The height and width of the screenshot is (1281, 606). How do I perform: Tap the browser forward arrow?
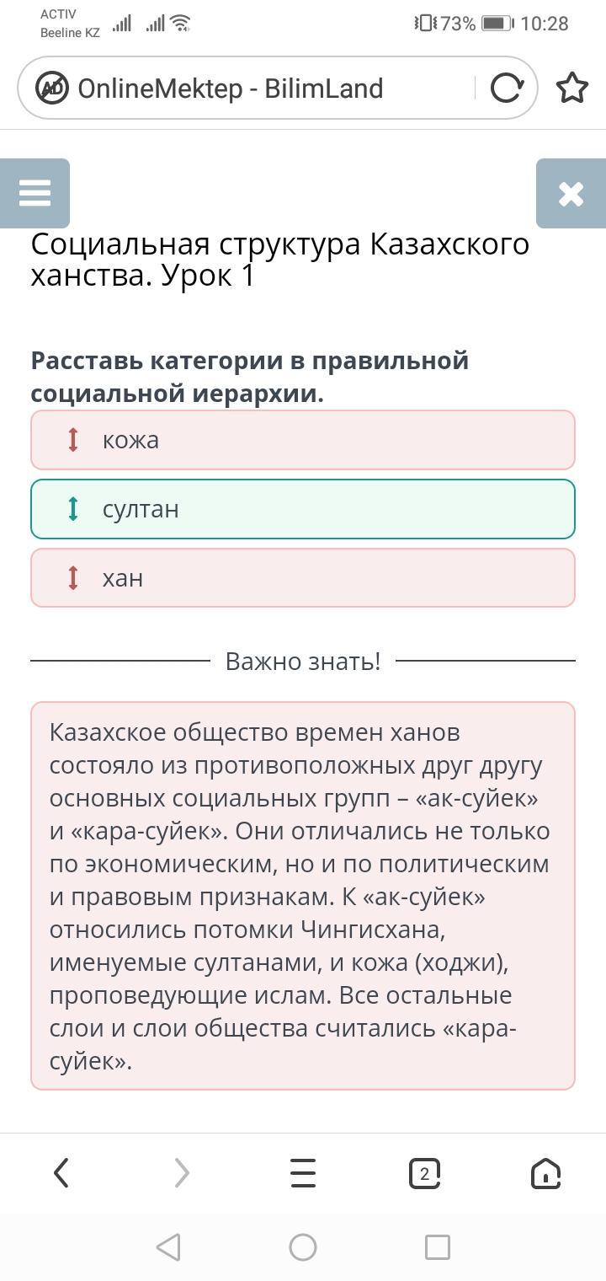click(182, 1172)
